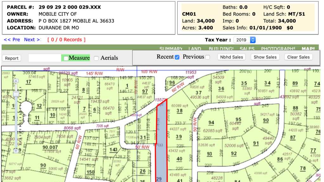This screenshot has height=182, width=324.
Task: Uncheck the Recent sales checkbox
Action: click(x=177, y=57)
